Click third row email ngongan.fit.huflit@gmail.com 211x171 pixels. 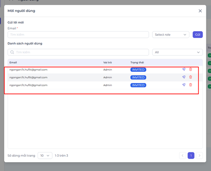tap(28, 85)
